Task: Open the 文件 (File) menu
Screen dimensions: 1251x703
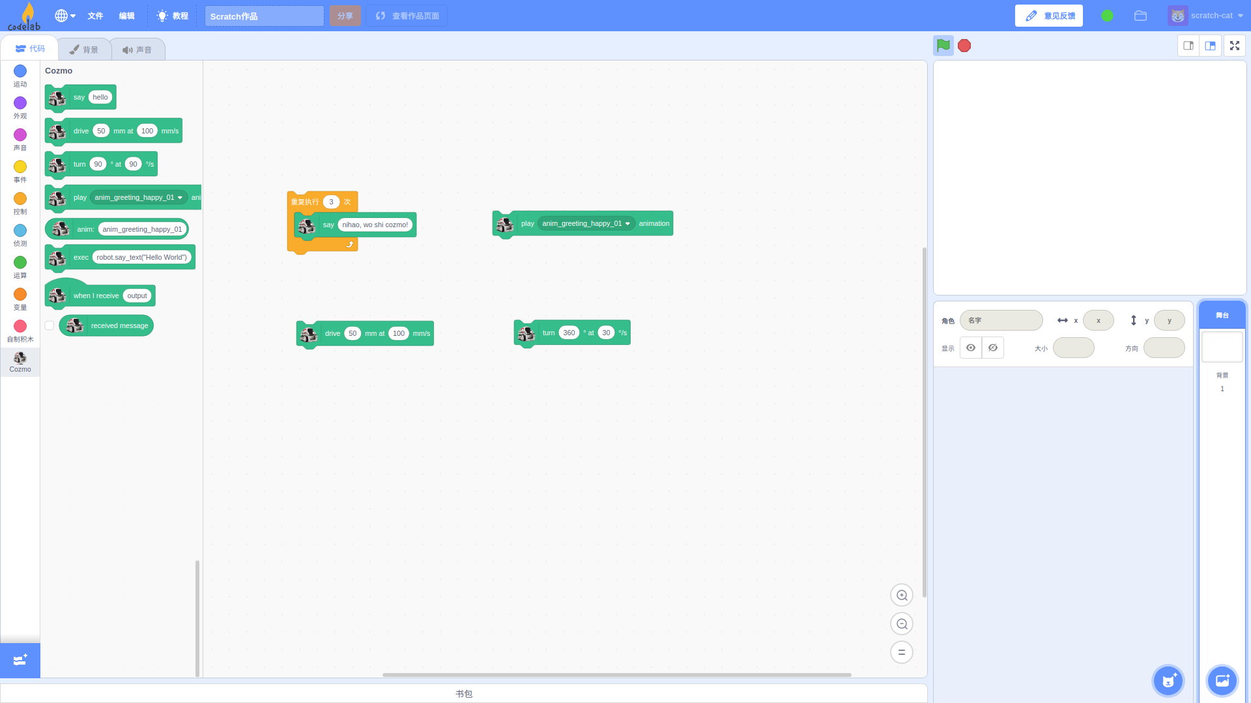Action: tap(95, 16)
